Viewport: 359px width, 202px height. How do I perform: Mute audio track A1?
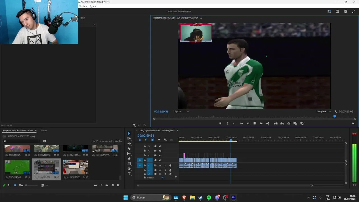(160, 166)
